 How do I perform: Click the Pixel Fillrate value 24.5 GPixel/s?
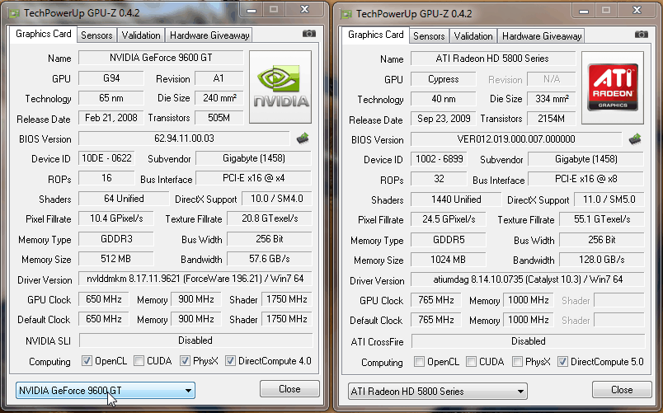point(449,219)
